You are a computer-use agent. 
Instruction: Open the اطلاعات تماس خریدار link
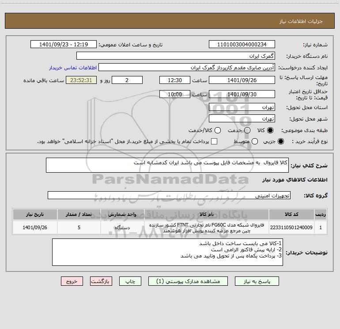point(73,68)
